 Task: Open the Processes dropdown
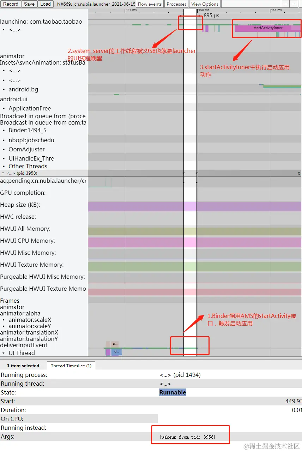[x=176, y=4]
